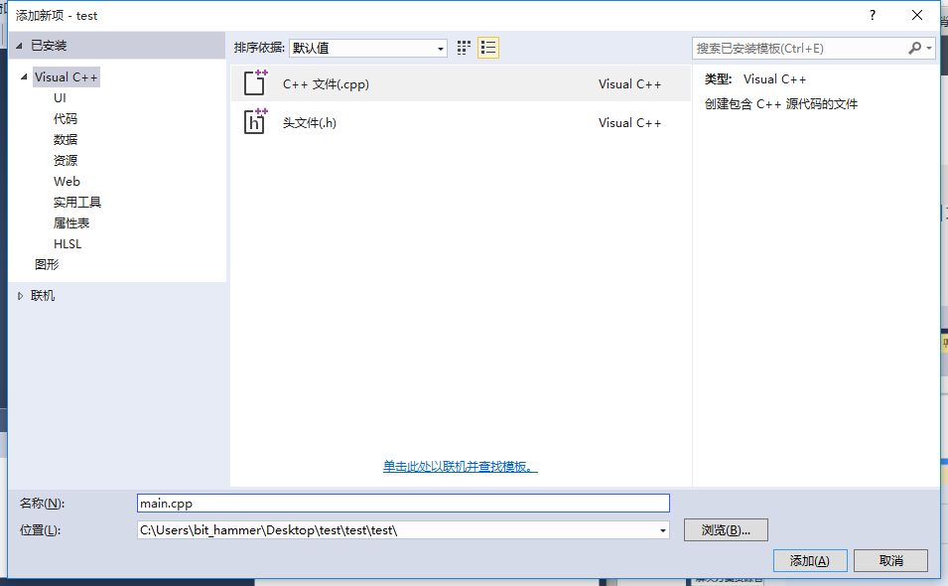Select the UI subcategory
The image size is (948, 586).
(x=60, y=98)
